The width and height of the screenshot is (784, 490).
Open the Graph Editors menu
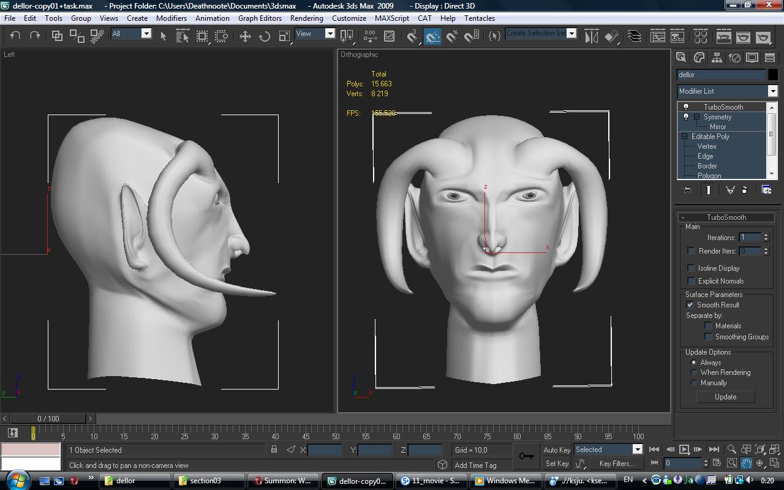click(x=260, y=18)
